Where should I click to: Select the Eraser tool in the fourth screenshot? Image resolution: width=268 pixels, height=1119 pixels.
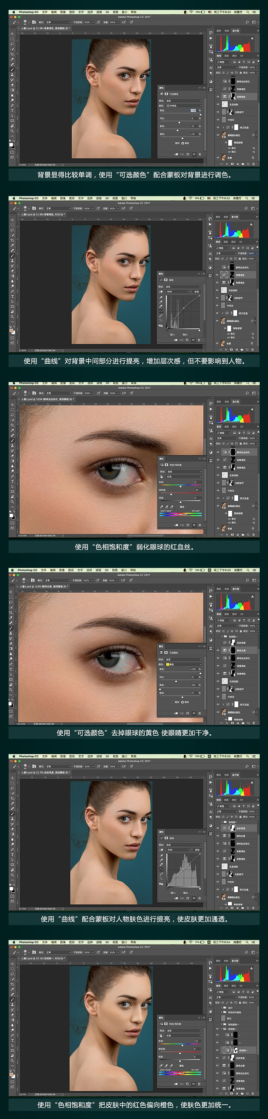click(x=11, y=643)
